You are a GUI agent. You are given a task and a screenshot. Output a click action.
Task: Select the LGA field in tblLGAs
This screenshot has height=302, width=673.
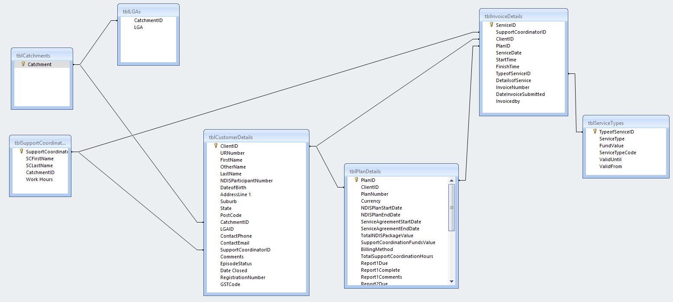pyautogui.click(x=138, y=27)
